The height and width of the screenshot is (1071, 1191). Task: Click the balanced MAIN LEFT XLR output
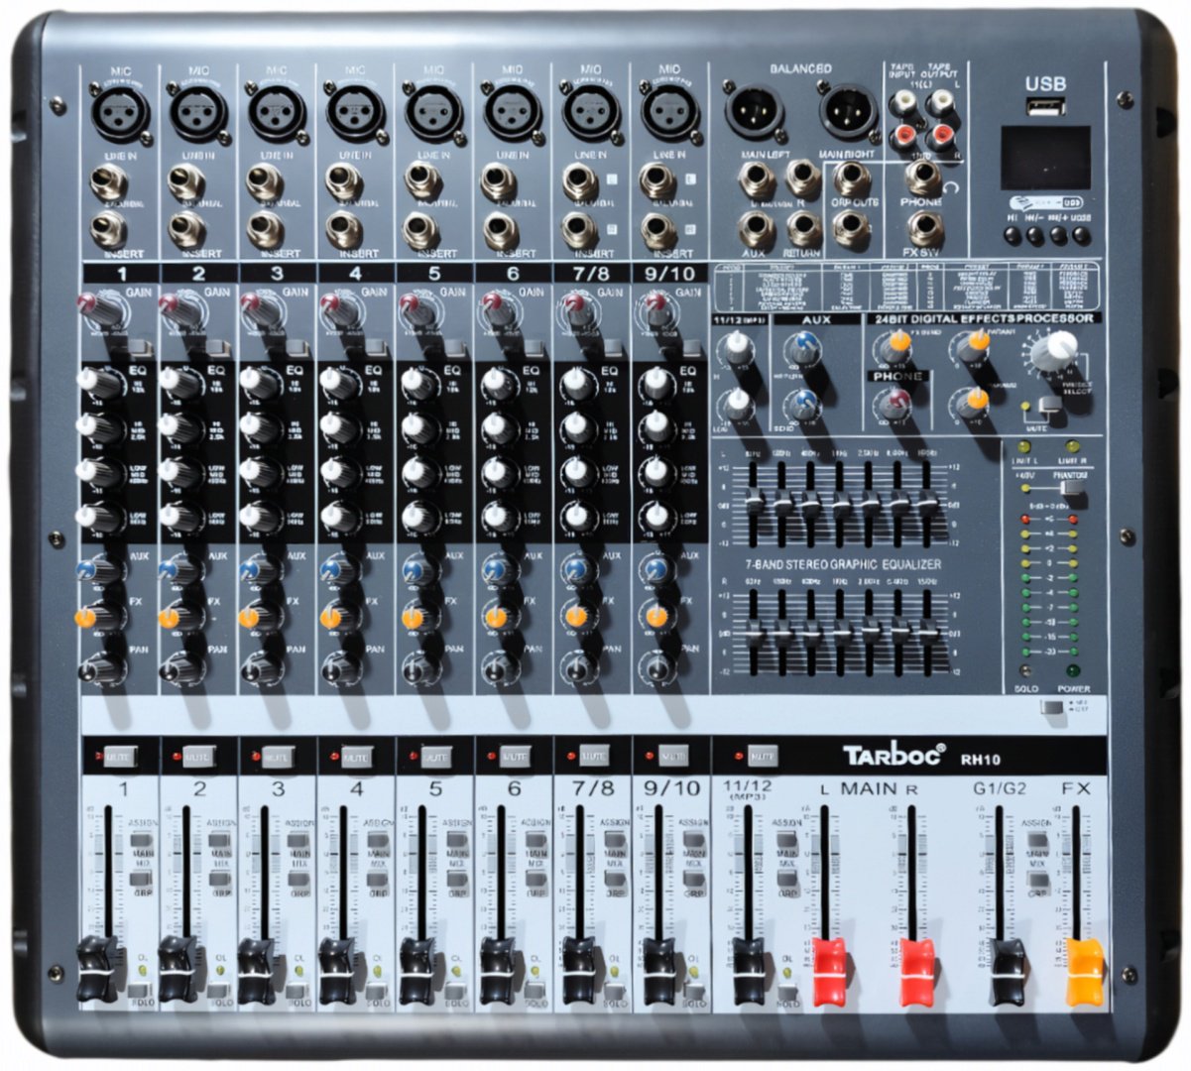pyautogui.click(x=754, y=111)
